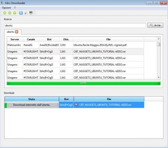Image resolution: width=168 pixels, height=148 pixels.
Task: Maximize the Xdcc Downloader window
Action: (156, 3)
